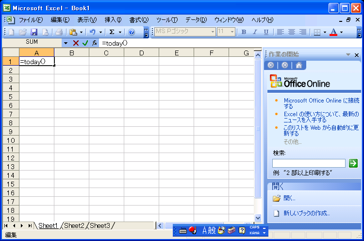Open the Borders style dropdown arrow

point(325,32)
